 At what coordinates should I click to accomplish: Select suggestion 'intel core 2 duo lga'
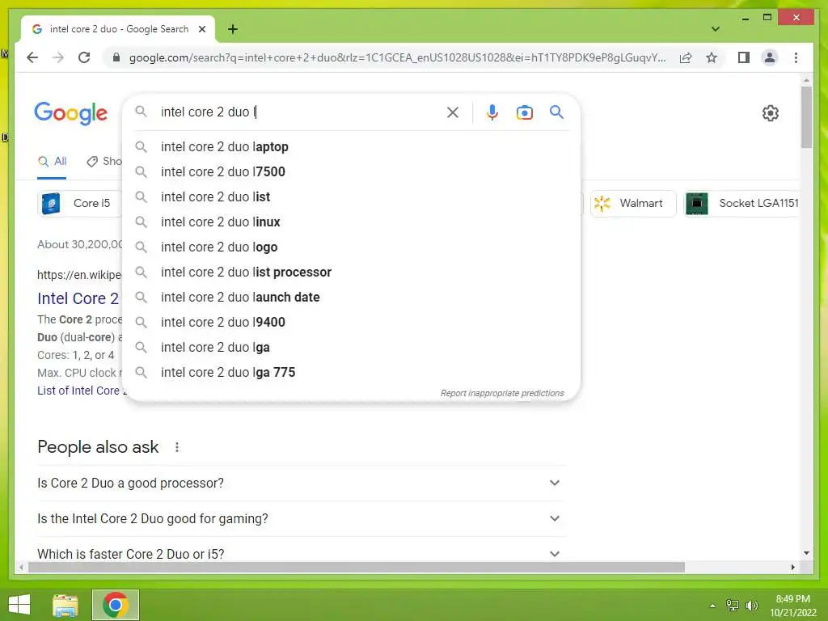(x=351, y=348)
